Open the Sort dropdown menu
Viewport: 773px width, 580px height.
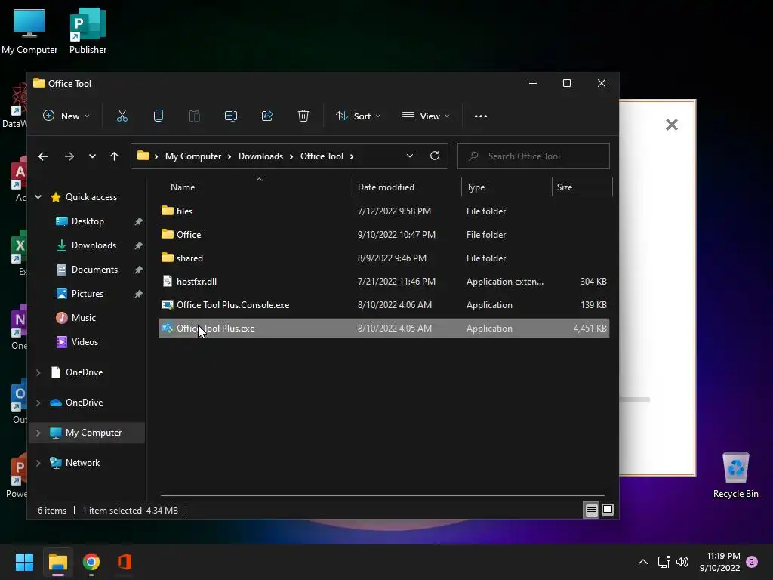tap(359, 116)
